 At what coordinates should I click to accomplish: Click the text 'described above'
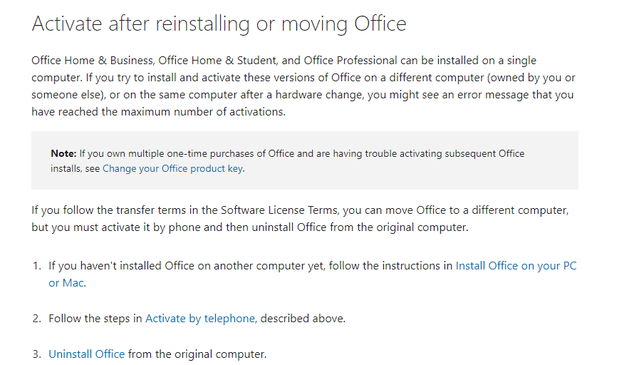coord(302,319)
